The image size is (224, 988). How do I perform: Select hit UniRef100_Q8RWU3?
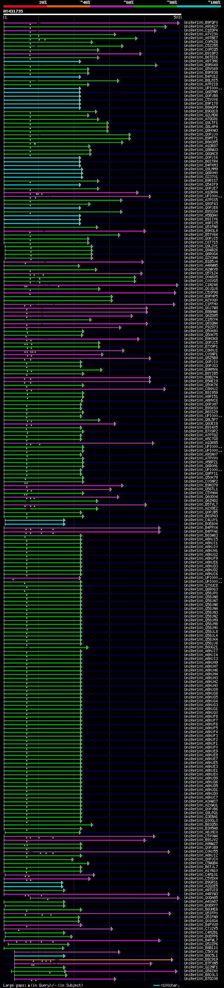pos(201,150)
